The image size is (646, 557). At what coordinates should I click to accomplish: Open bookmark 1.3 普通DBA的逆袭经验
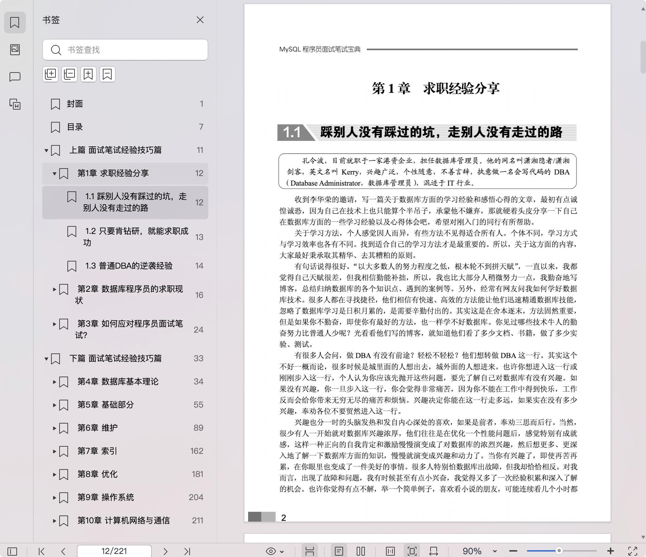click(x=125, y=266)
